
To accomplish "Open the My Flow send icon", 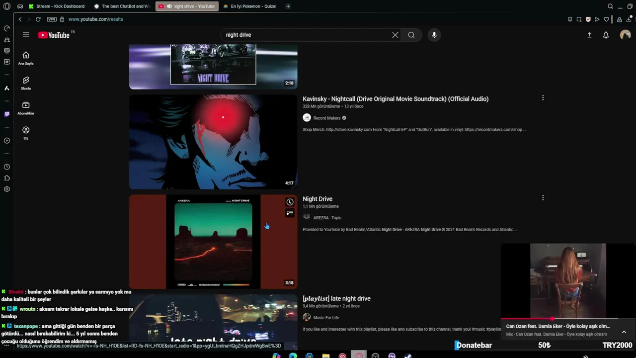I will [x=597, y=19].
